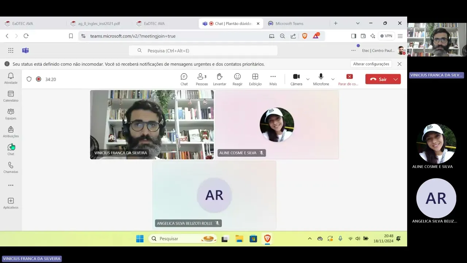Open the Teams app launcher grid

tap(11, 50)
